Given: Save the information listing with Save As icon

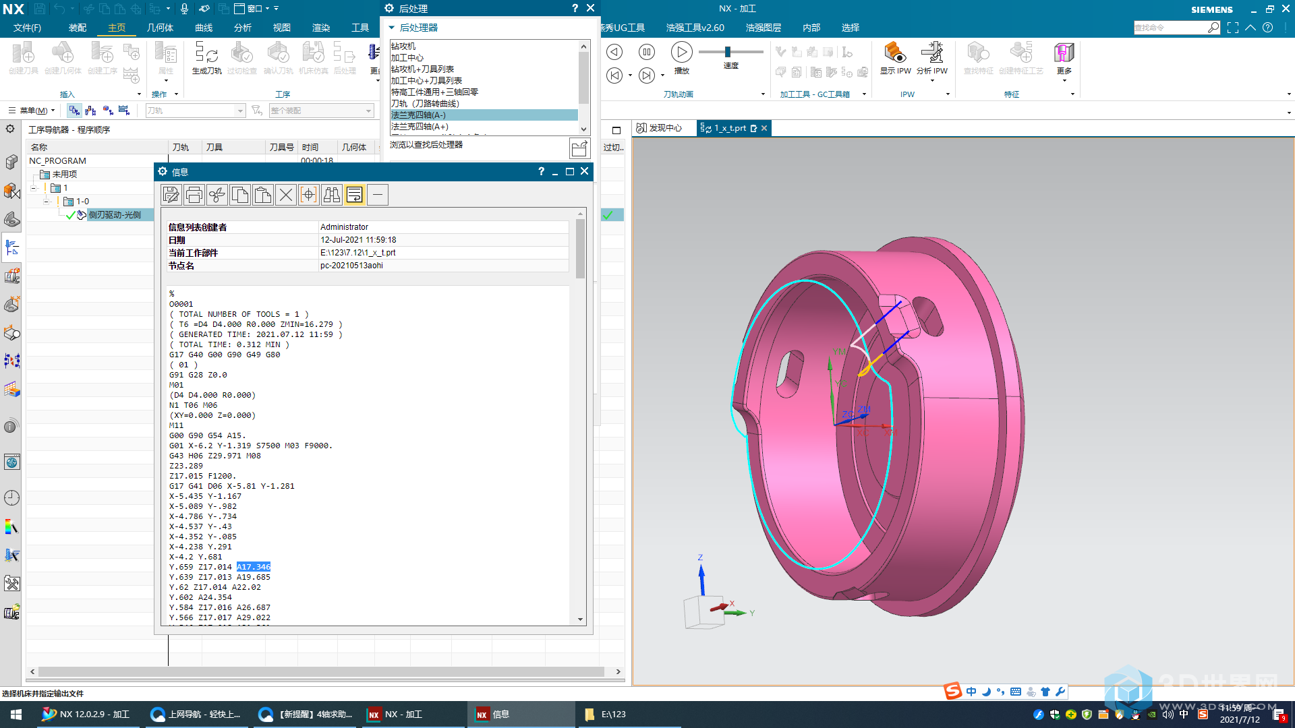Looking at the screenshot, I should tap(171, 195).
